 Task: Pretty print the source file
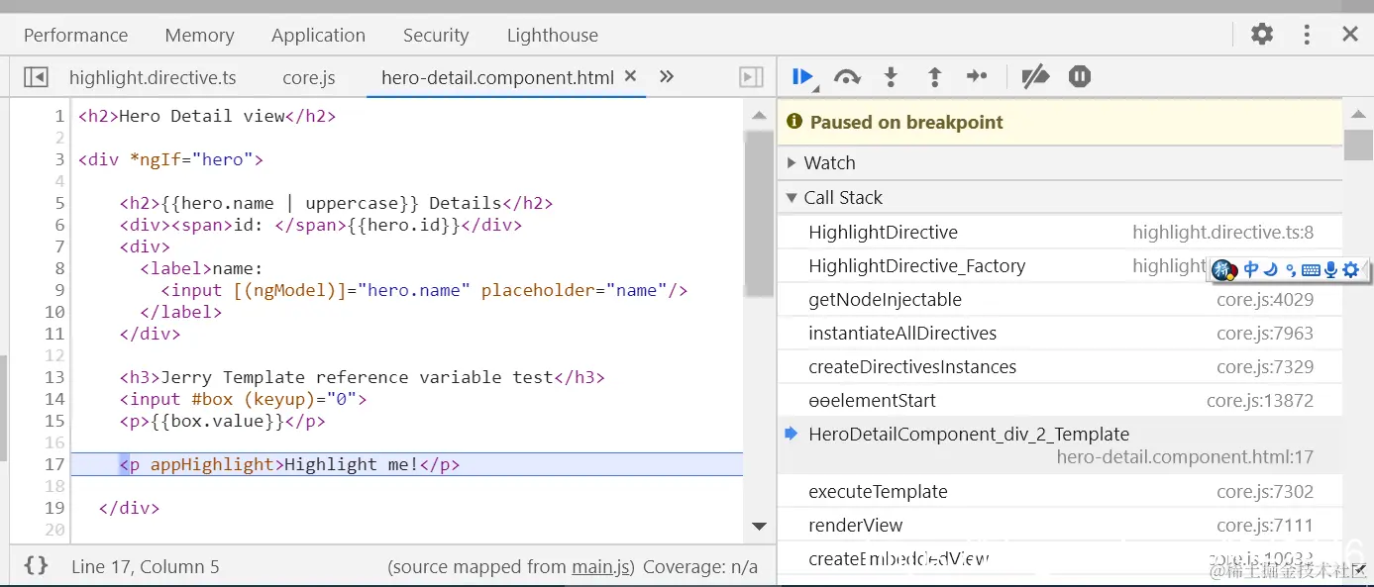[36, 566]
